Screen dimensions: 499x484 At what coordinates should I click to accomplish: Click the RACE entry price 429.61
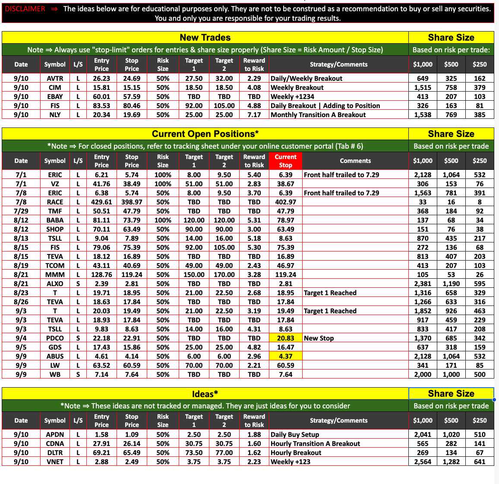(x=101, y=202)
